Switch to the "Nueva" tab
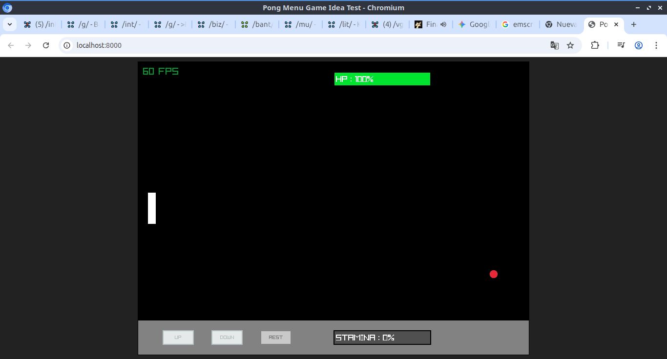Viewport: 667px width, 359px height. [x=561, y=24]
